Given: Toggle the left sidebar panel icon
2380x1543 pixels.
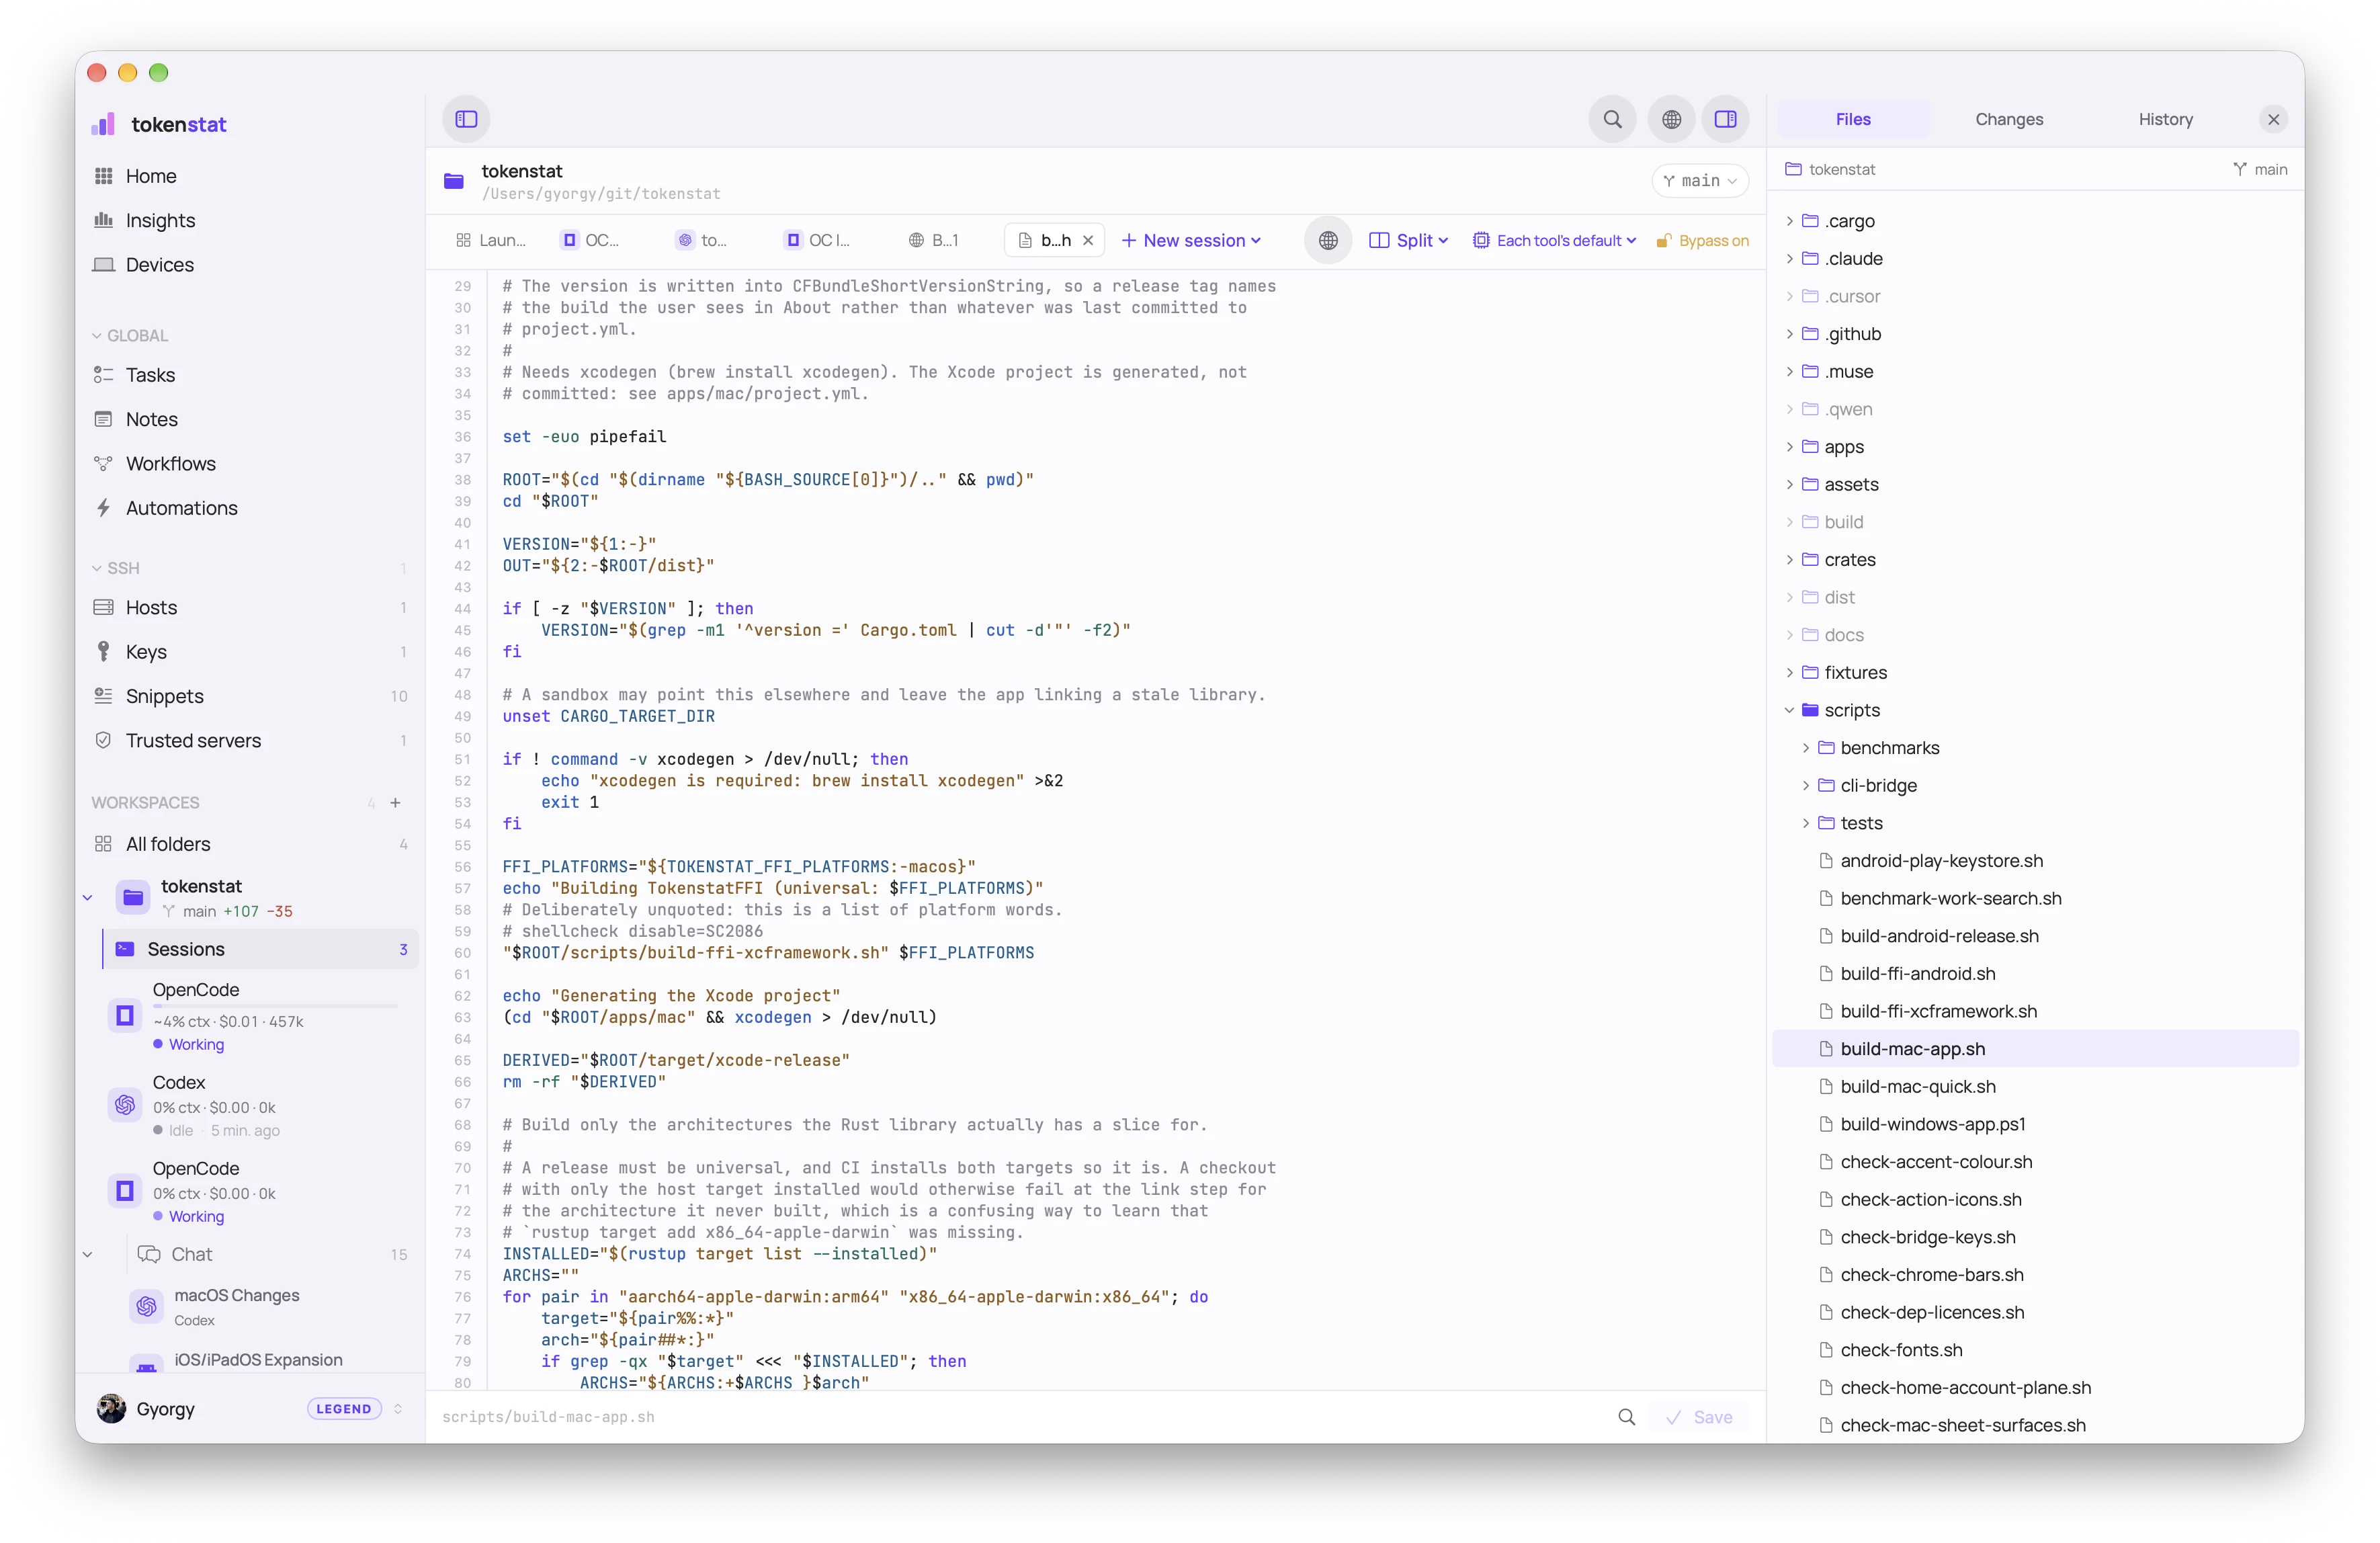Looking at the screenshot, I should [x=466, y=119].
